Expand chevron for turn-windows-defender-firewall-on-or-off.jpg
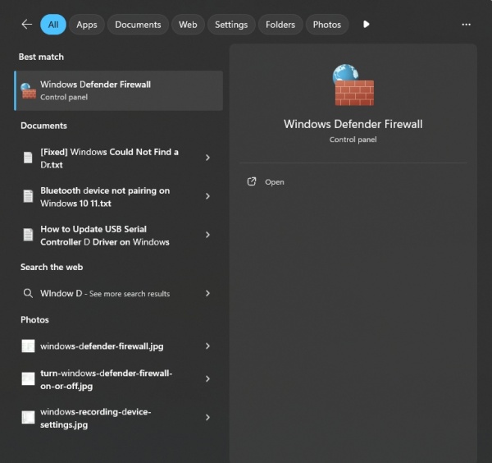 tap(207, 378)
